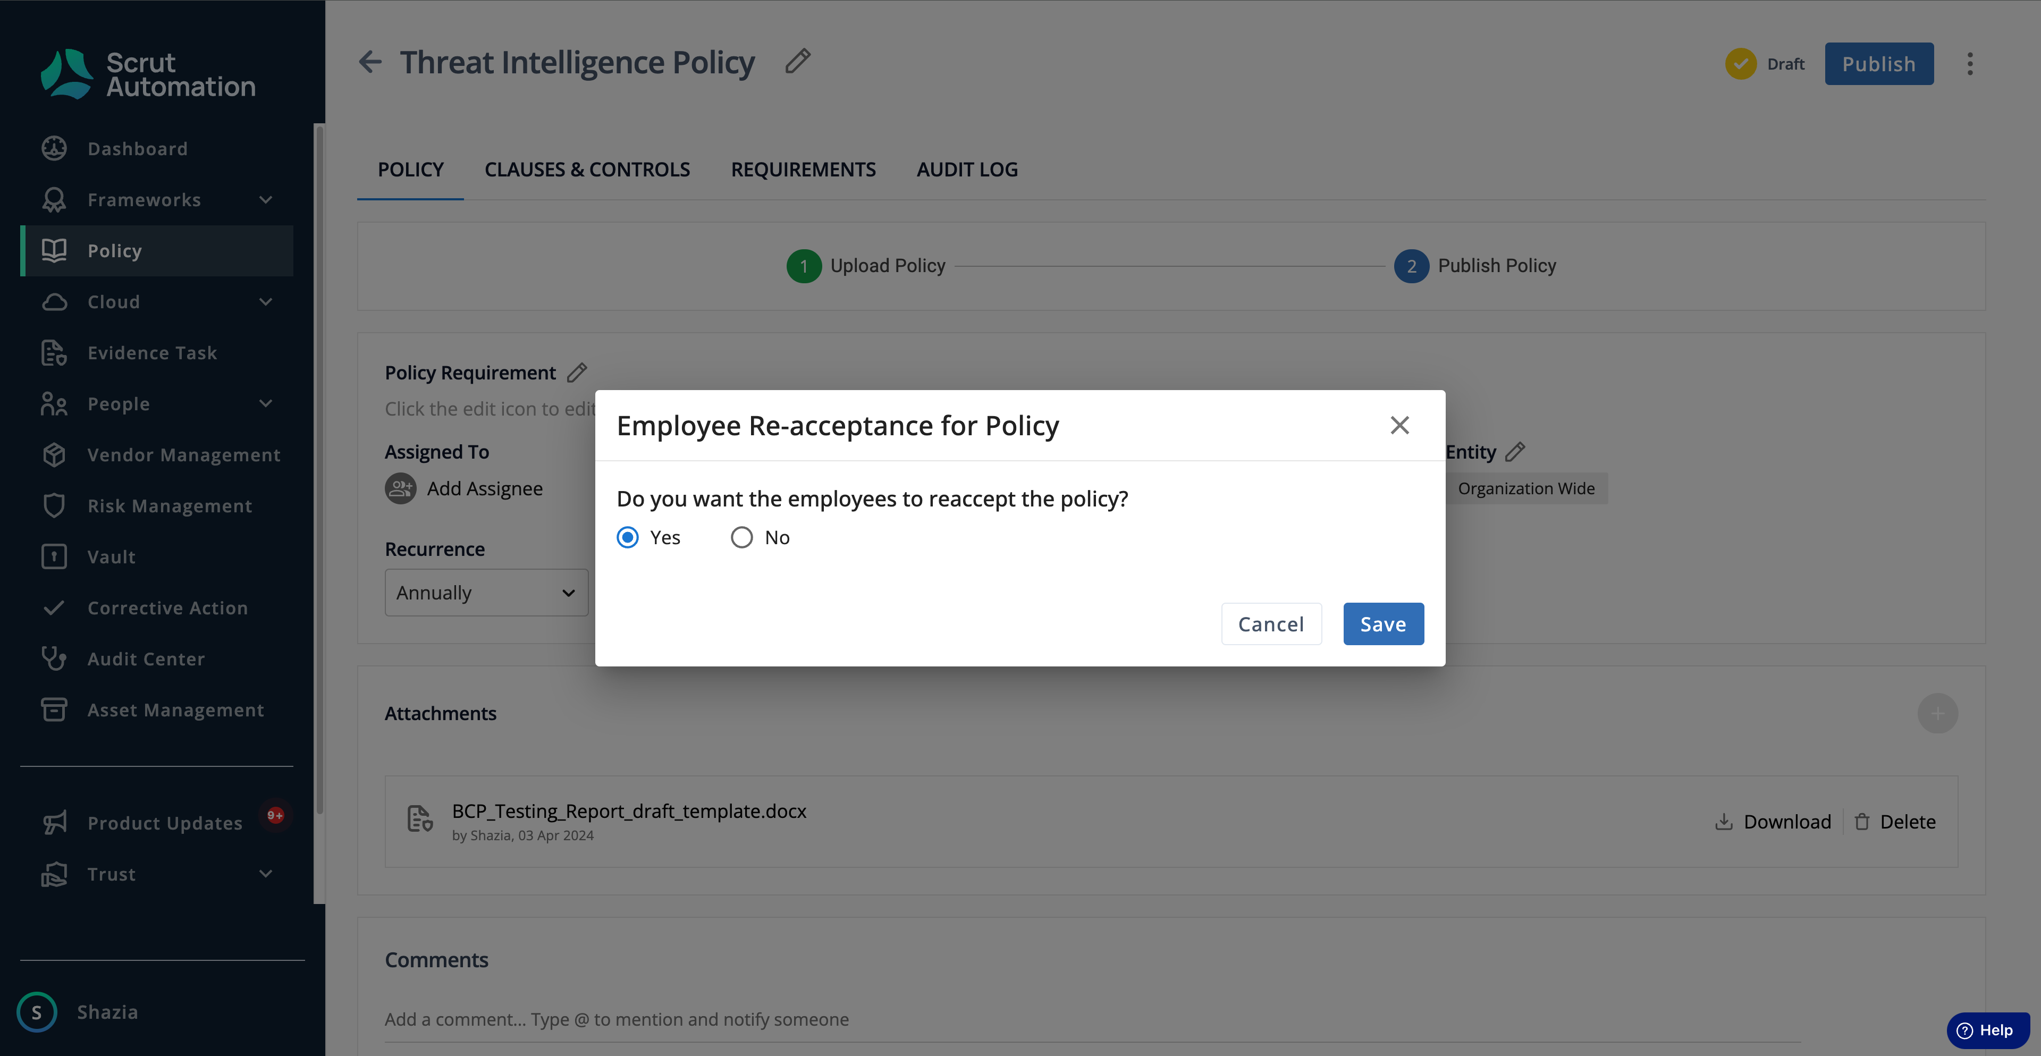
Task: Click the BCP_Testing_Report_draft_template.docx file name
Action: [x=629, y=811]
